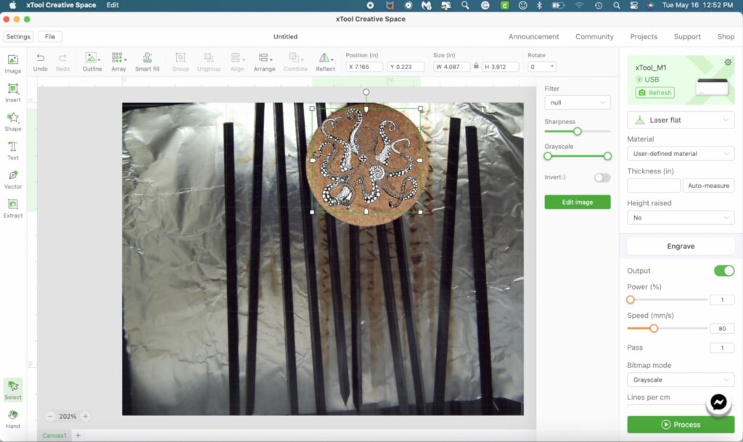Go to the Projects tab
This screenshot has height=442, width=743.
(644, 36)
